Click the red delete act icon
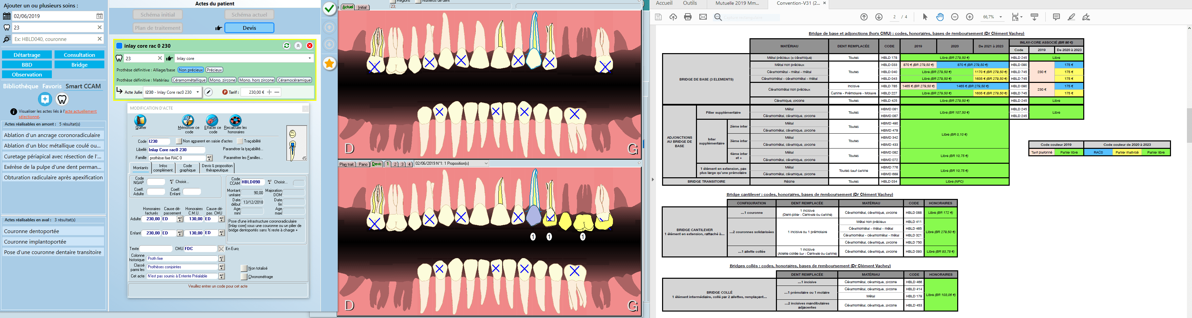The height and width of the screenshot is (318, 1192). 310,46
